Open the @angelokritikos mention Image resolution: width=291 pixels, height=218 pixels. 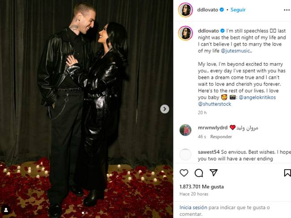pos(257,97)
